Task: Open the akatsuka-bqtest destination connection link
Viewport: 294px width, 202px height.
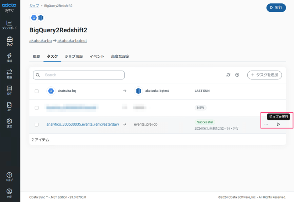Action: click(72, 41)
